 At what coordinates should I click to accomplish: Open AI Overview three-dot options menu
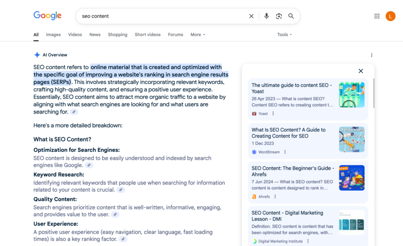point(372,55)
